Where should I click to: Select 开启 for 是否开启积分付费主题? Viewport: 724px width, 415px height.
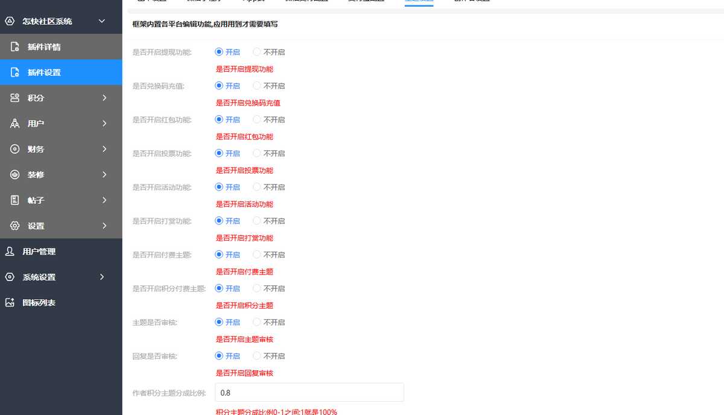click(x=227, y=288)
